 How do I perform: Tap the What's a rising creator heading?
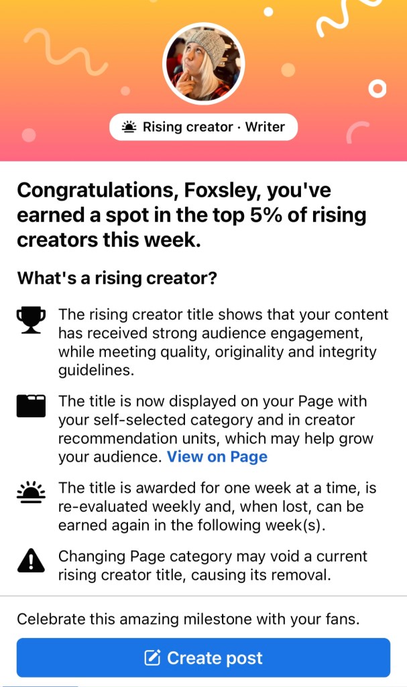point(117,278)
